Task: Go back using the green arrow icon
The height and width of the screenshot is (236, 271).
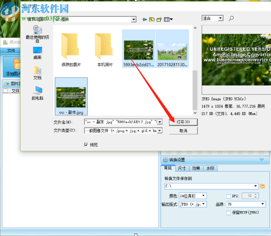Action: tap(145, 20)
